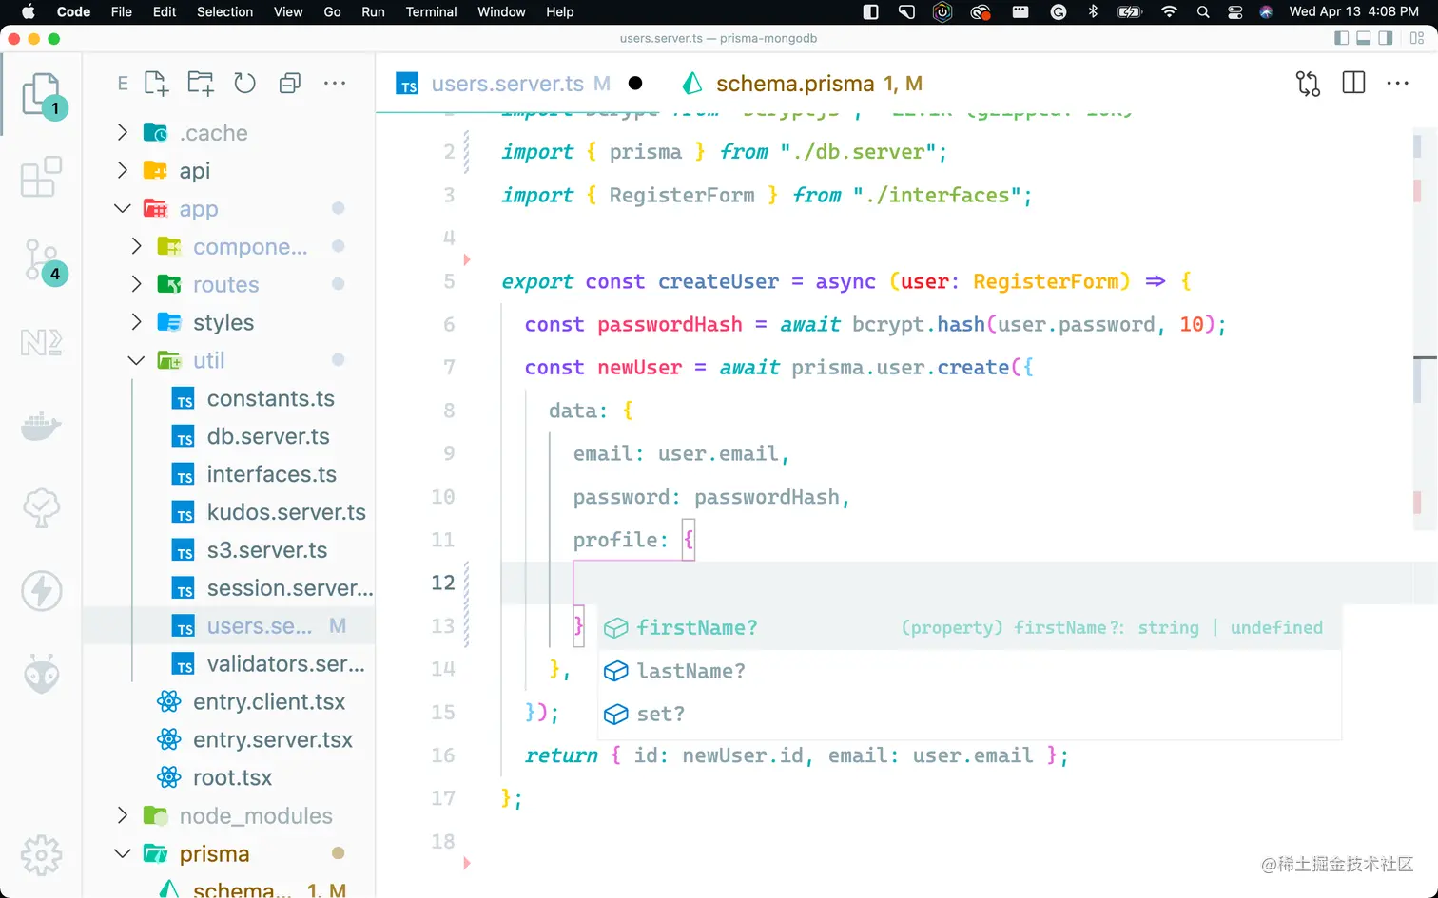This screenshot has height=898, width=1438.
Task: Open the Thunder Client extension
Action: 41,590
